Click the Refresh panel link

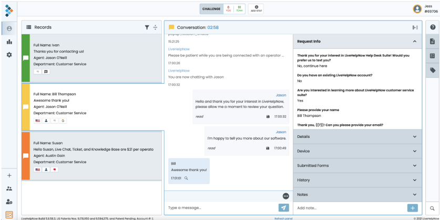click(283, 218)
